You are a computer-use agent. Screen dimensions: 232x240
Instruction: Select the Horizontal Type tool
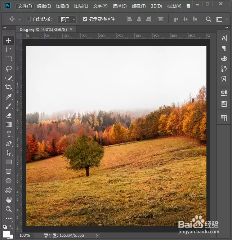[x=9, y=134]
